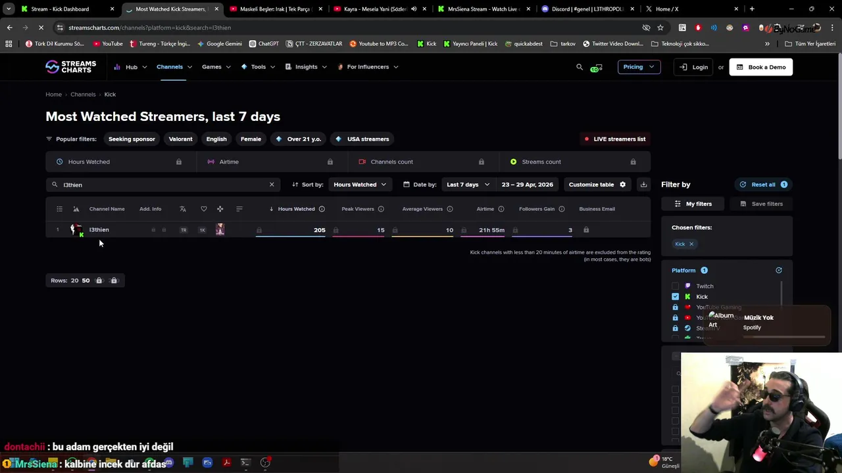Switch to the MrsSiena Stream tab
The width and height of the screenshot is (842, 473).
(x=485, y=9)
